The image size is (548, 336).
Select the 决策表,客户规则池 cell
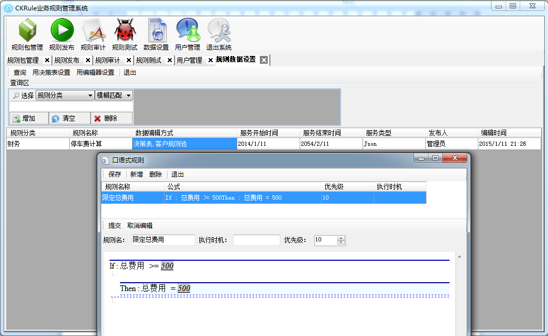tap(184, 144)
